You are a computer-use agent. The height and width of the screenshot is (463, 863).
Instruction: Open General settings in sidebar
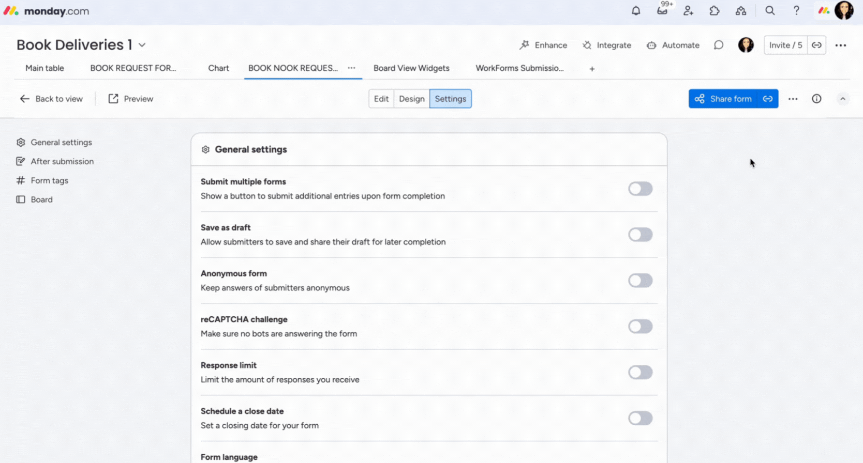click(54, 142)
